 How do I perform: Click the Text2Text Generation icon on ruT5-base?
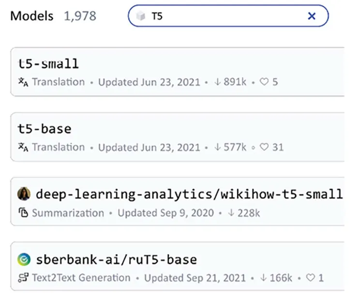click(23, 278)
